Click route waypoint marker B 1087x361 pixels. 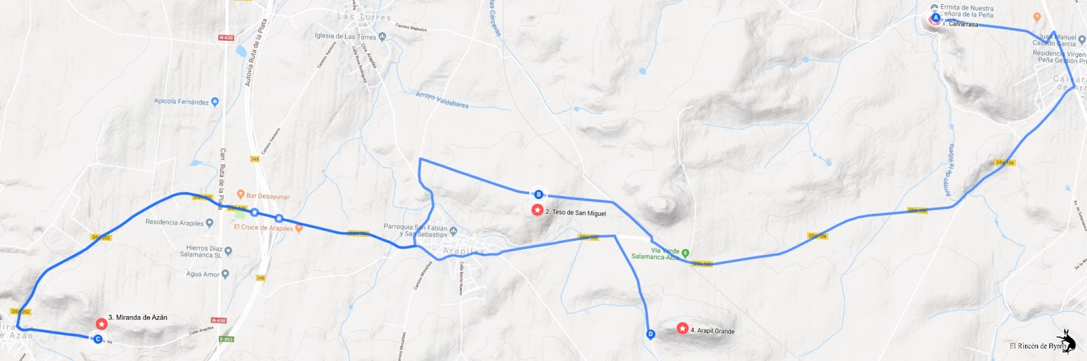coord(538,194)
